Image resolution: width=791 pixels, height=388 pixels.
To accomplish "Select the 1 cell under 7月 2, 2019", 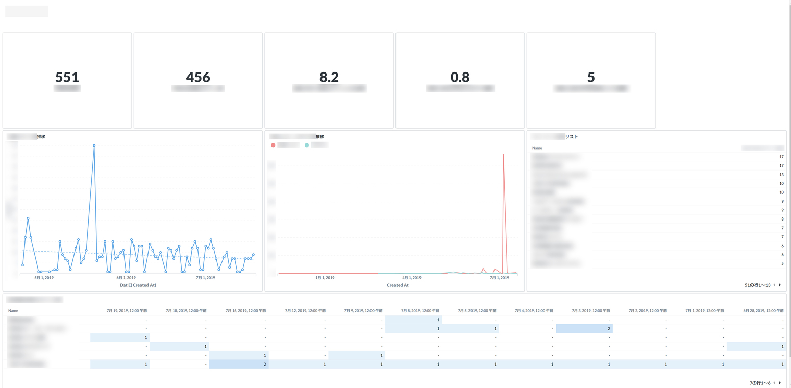I will 641,364.
